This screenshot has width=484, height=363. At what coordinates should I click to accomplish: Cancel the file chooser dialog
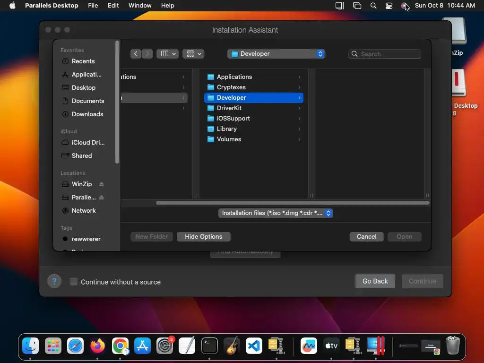click(366, 237)
